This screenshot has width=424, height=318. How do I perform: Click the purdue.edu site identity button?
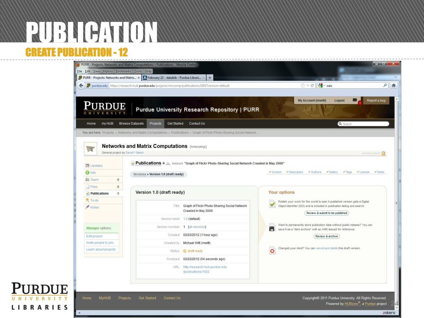pos(97,85)
